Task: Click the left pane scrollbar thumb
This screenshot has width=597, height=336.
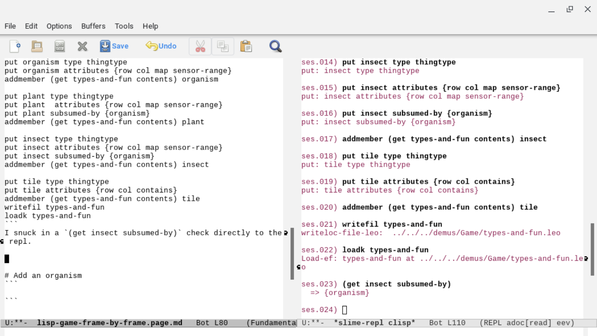Action: 292,253
